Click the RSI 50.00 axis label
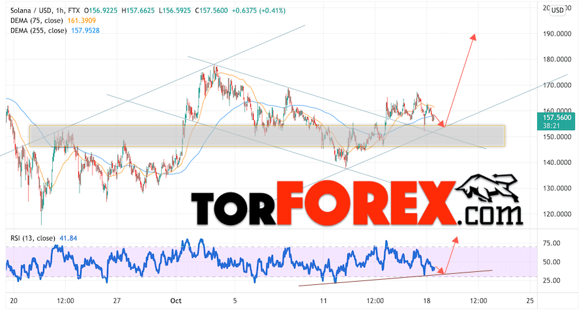This screenshot has height=313, width=584. [x=551, y=262]
